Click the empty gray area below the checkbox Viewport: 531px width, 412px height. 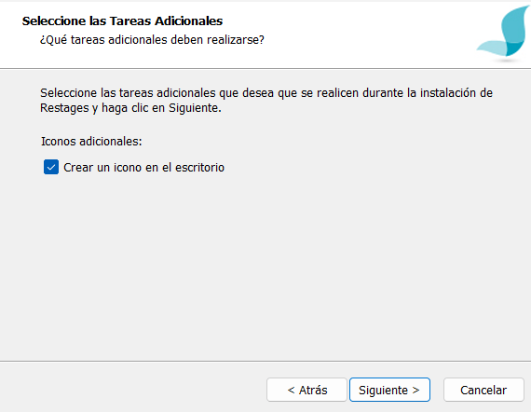[265, 265]
